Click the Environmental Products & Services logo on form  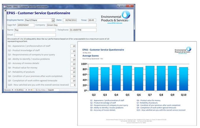(116, 17)
